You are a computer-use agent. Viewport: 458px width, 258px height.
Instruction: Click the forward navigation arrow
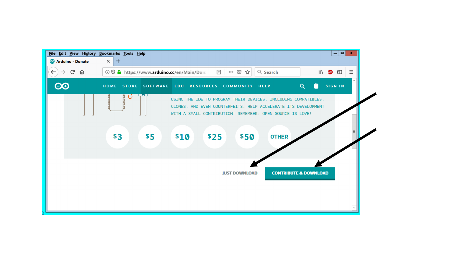coord(63,72)
